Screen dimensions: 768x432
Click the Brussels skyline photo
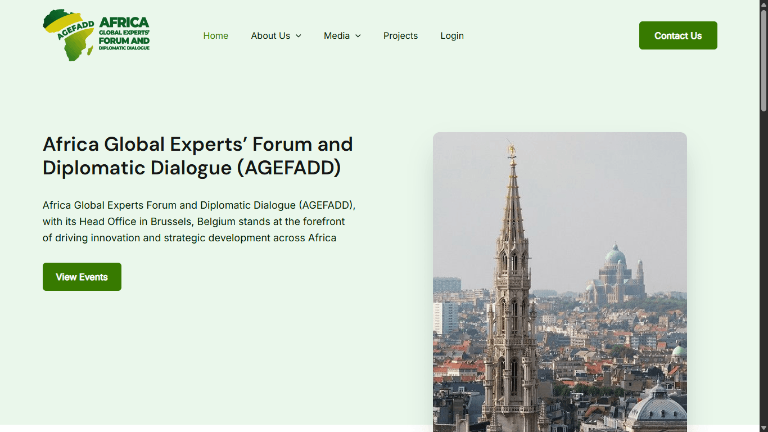pyautogui.click(x=560, y=282)
